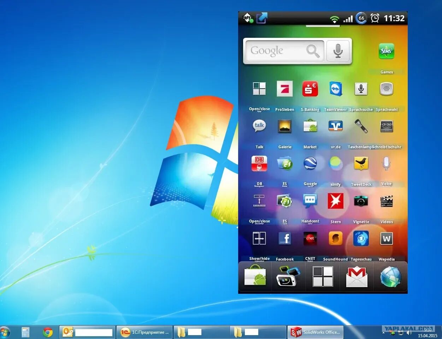
Task: Switch to the Outlook taskbar button
Action: coord(87,332)
